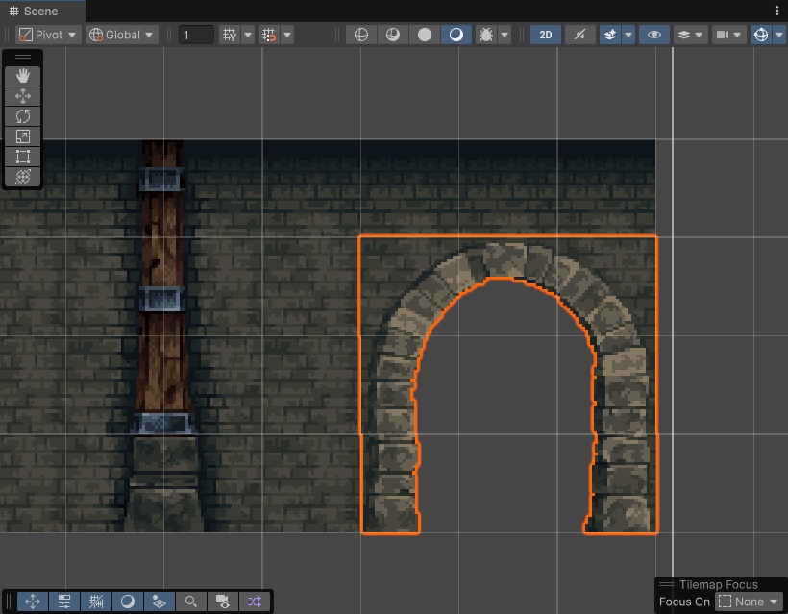Viewport: 788px width, 614px height.
Task: Click the Tools overlay button in bottom bar
Action: [33, 601]
